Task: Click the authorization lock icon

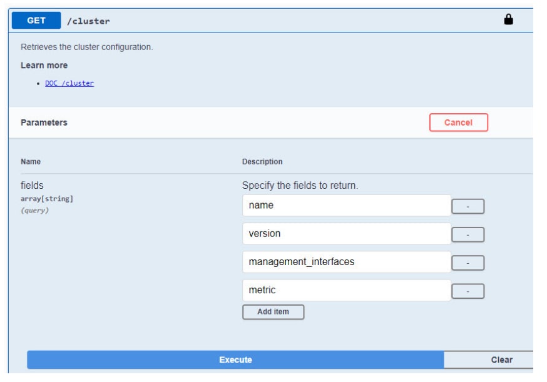Action: pyautogui.click(x=508, y=20)
